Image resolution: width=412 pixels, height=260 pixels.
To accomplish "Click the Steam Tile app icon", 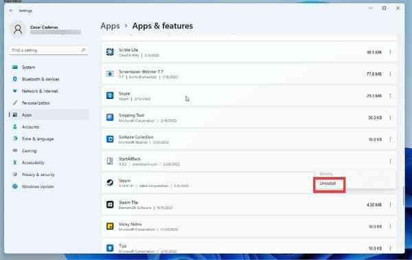I will point(110,204).
